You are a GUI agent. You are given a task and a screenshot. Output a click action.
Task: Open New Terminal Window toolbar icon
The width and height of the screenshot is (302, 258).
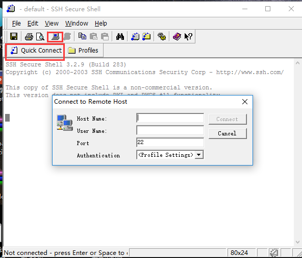(135, 36)
